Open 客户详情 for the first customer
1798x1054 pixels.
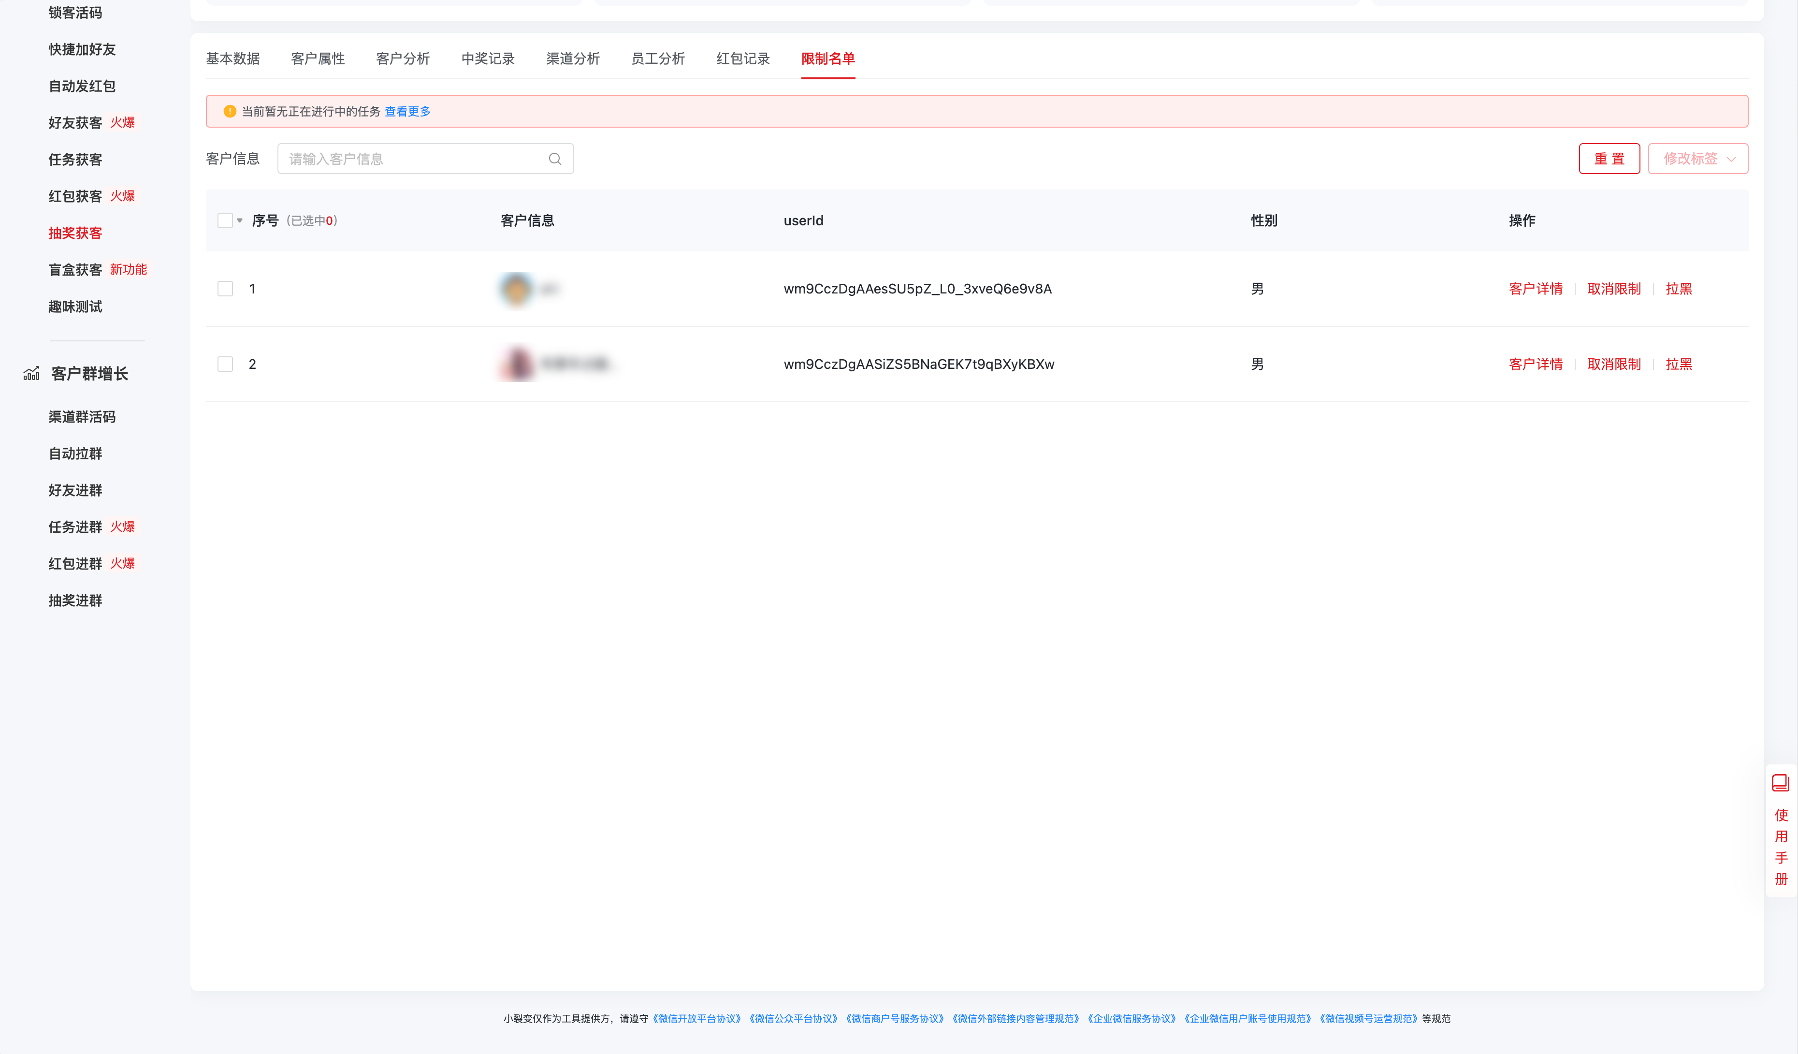pos(1536,288)
